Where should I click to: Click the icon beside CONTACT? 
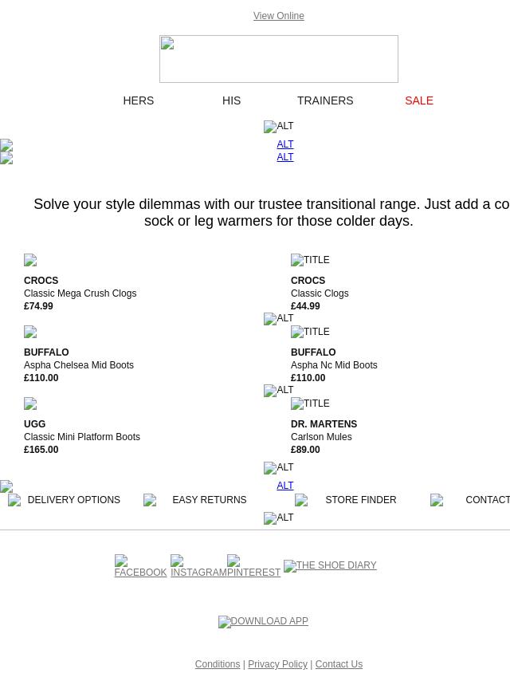click(437, 500)
